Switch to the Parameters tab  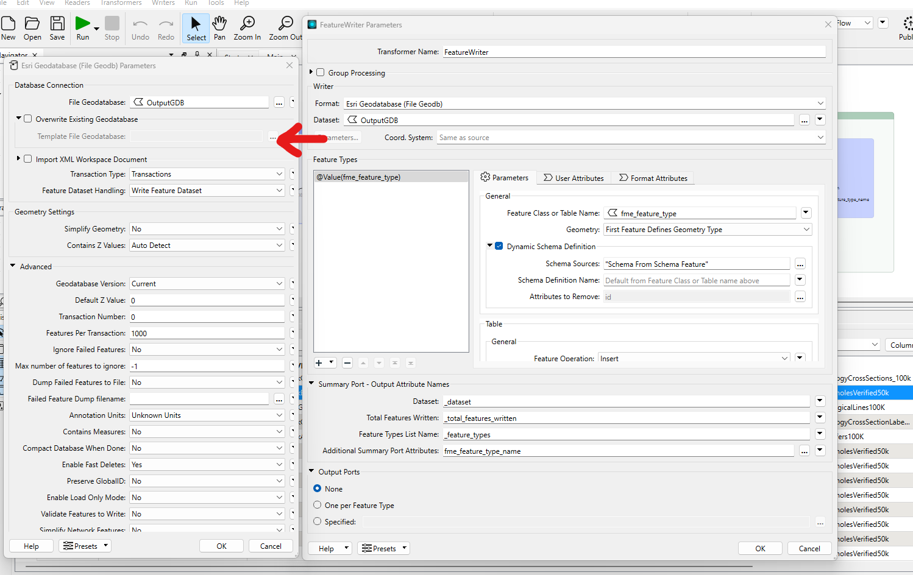(505, 177)
